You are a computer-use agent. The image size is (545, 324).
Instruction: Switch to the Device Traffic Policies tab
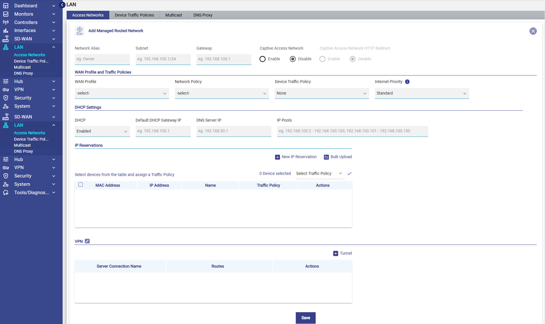tap(134, 15)
